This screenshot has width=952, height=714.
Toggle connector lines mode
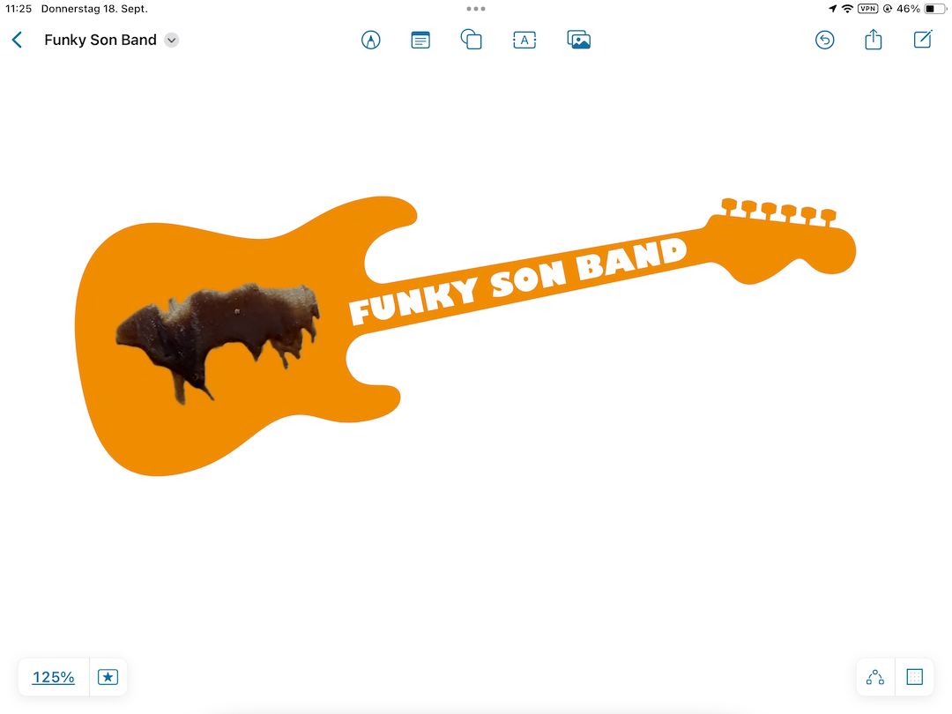tap(874, 677)
